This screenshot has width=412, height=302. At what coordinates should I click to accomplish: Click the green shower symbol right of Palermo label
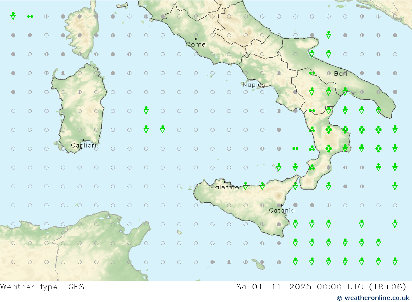click(246, 186)
